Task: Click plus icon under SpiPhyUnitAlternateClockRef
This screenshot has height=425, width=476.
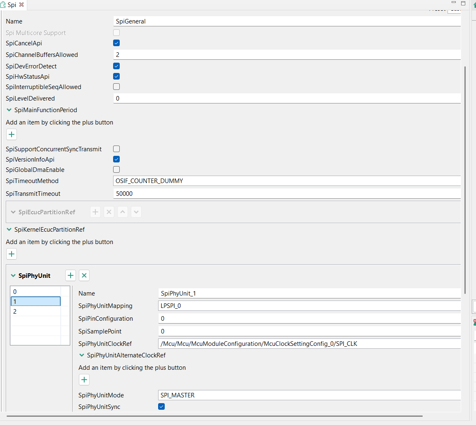Action: (x=84, y=380)
